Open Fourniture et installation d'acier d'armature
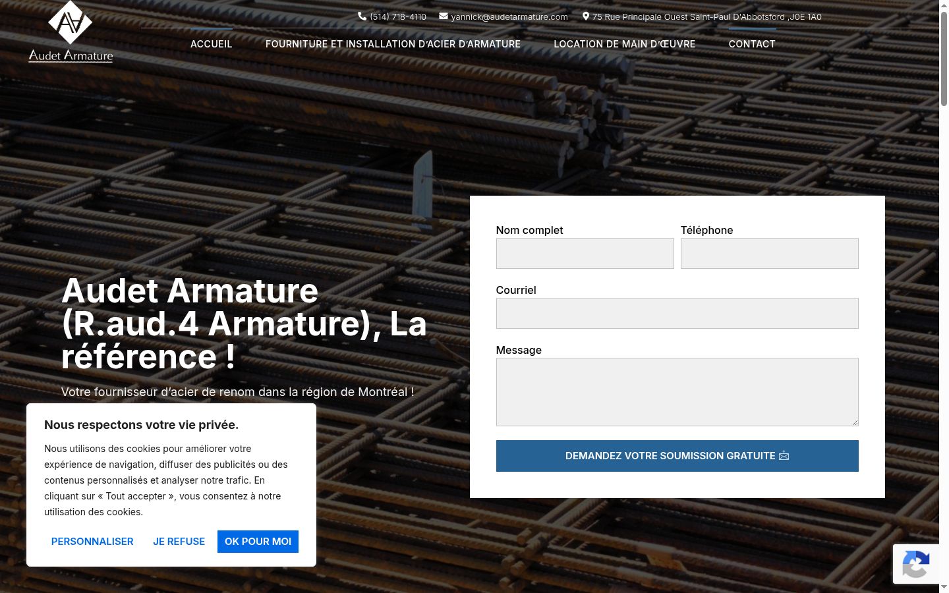This screenshot has height=593, width=949. click(x=393, y=44)
